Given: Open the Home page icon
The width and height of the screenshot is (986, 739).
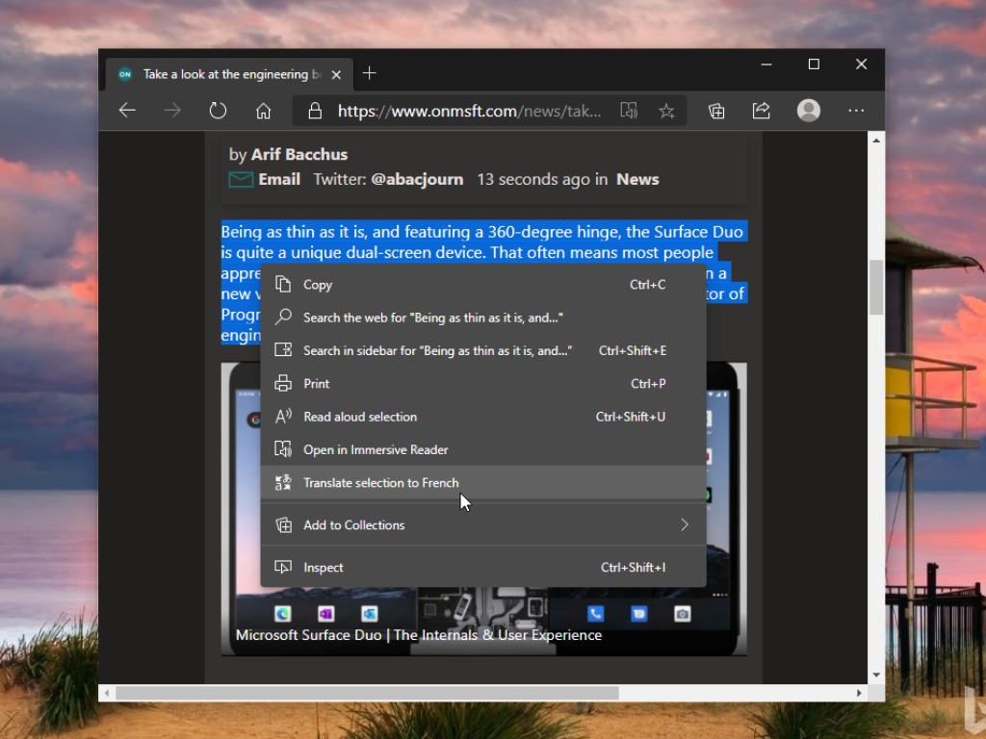Looking at the screenshot, I should [x=264, y=112].
